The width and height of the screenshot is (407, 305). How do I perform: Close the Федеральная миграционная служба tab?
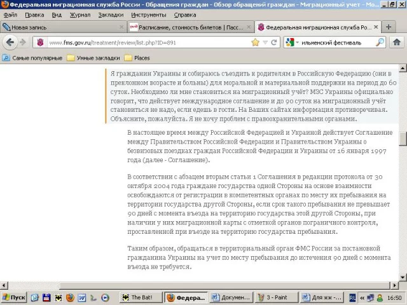pos(376,27)
